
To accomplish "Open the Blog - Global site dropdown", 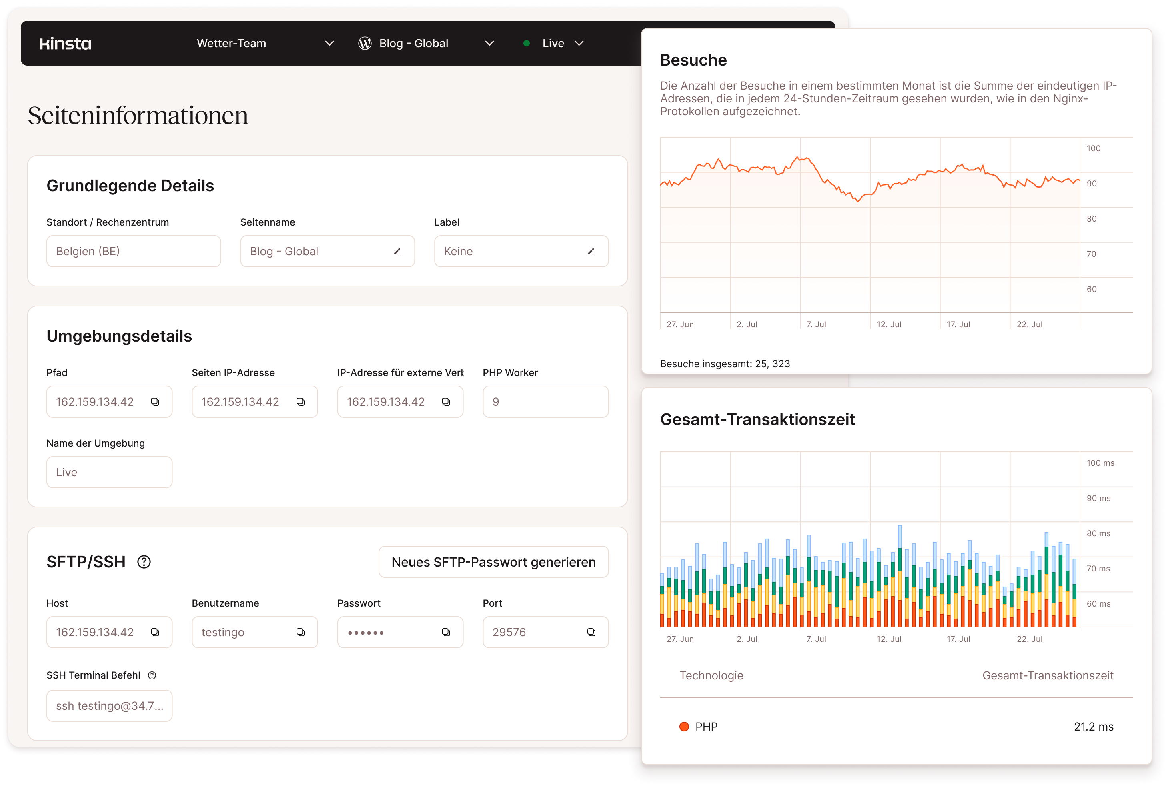I will 489,43.
